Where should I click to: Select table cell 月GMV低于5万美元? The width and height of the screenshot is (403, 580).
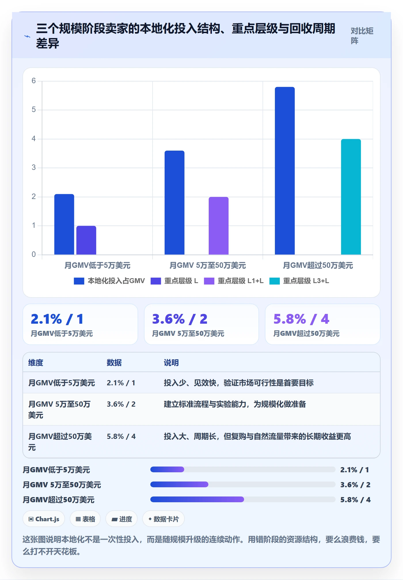click(x=62, y=383)
